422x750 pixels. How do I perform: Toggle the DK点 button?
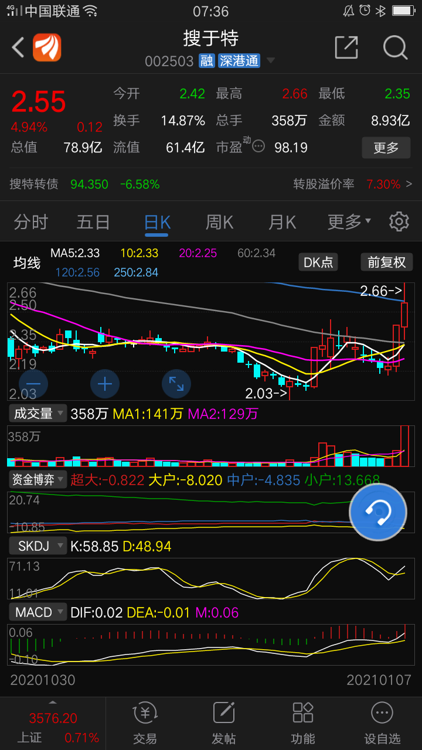318,262
